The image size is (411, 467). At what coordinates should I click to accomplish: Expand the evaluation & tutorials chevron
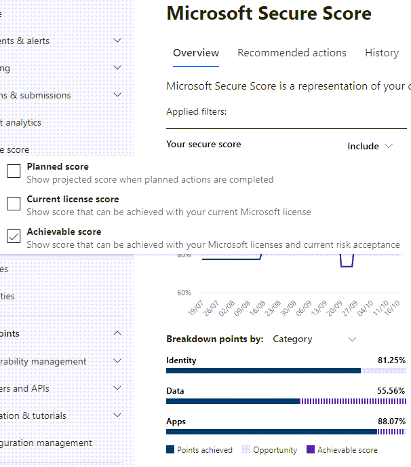[117, 415]
